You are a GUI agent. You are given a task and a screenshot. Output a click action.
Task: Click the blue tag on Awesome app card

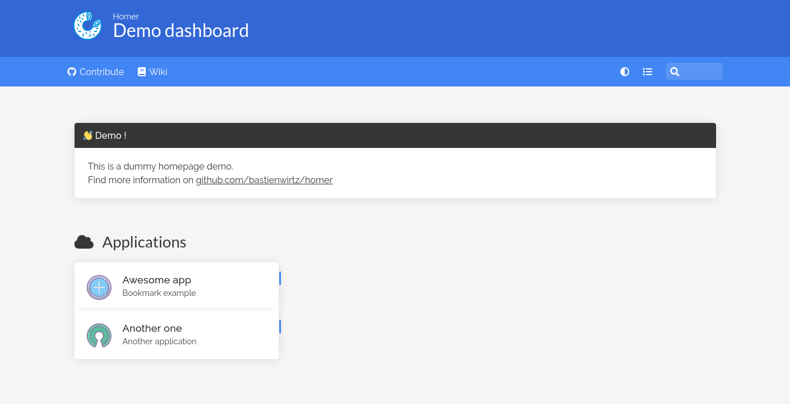[280, 278]
